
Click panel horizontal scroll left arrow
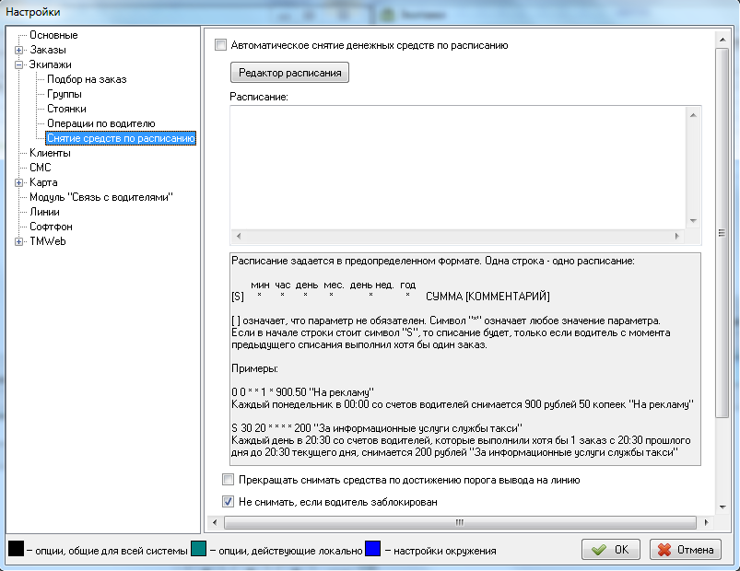[215, 522]
